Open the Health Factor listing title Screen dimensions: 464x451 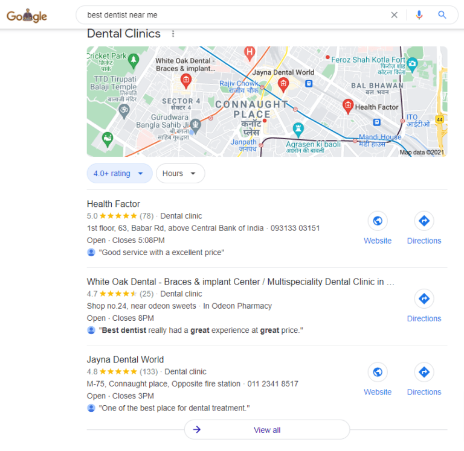(114, 204)
